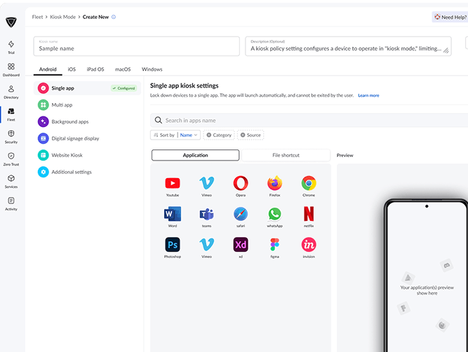Click the Configured badge
The width and height of the screenshot is (468, 352).
click(x=123, y=88)
